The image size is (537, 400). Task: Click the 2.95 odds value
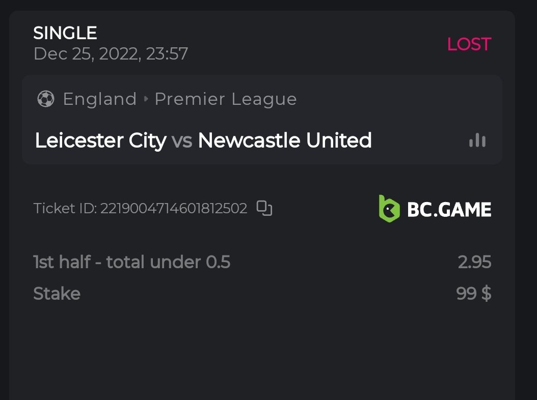coord(474,262)
